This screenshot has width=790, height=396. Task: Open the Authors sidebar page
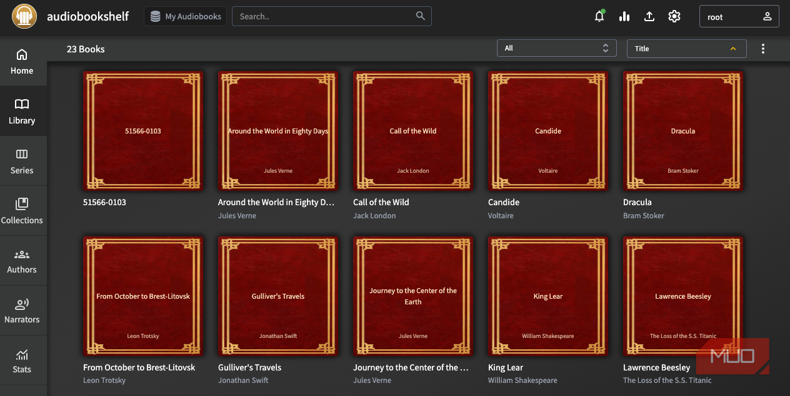[22, 261]
